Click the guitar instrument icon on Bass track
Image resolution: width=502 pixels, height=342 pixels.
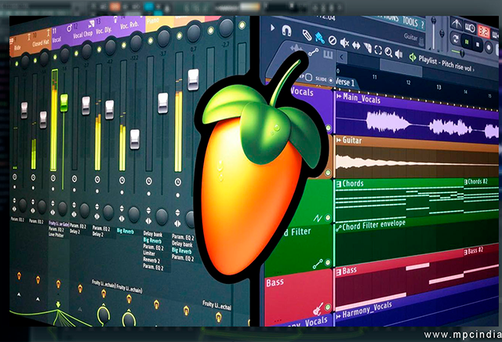point(318,309)
